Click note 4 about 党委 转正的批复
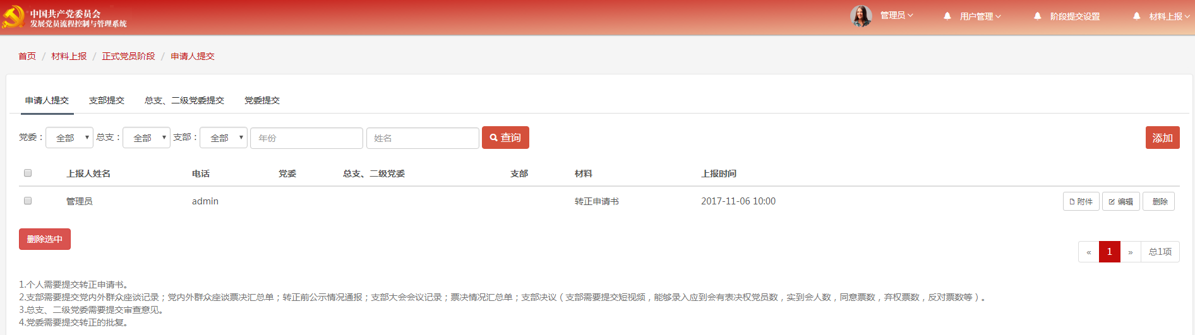Image resolution: width=1195 pixels, height=335 pixels. click(75, 322)
